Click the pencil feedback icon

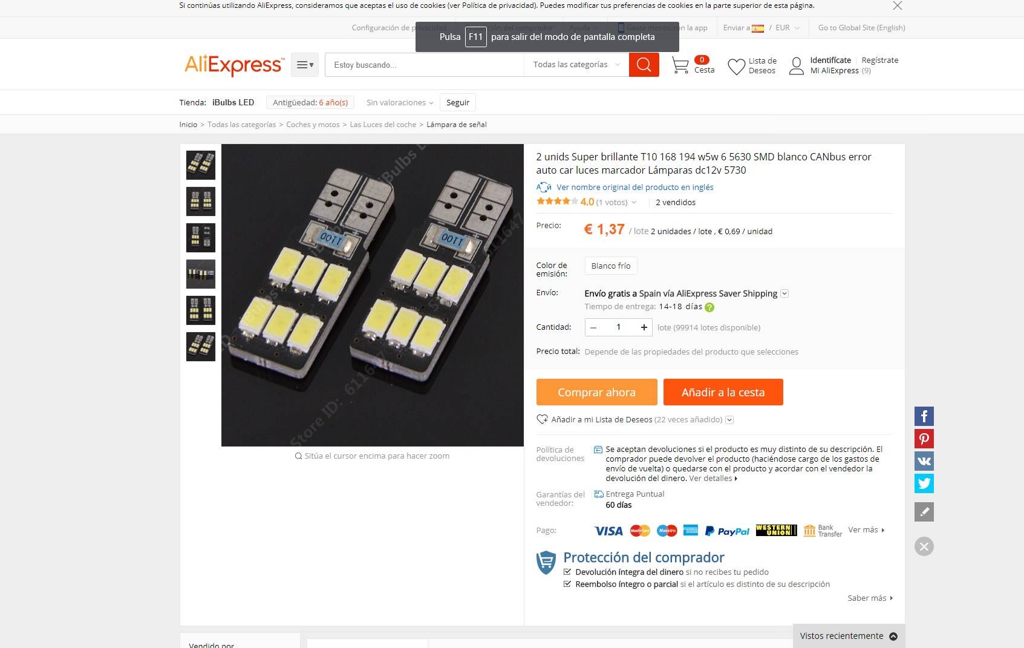coord(924,512)
